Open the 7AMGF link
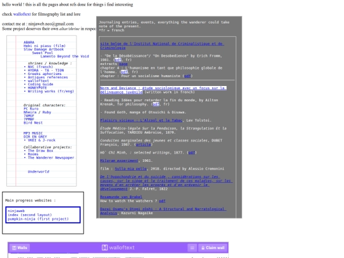344x258 pixels. tap(29, 116)
